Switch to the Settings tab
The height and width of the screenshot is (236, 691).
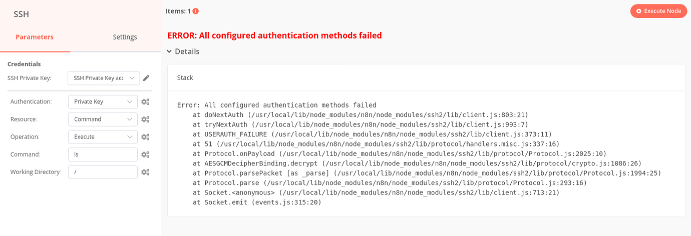pyautogui.click(x=125, y=37)
